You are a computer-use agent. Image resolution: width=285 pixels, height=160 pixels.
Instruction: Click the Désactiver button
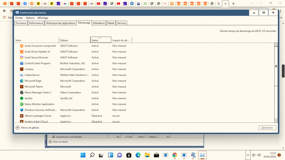(x=267, y=128)
